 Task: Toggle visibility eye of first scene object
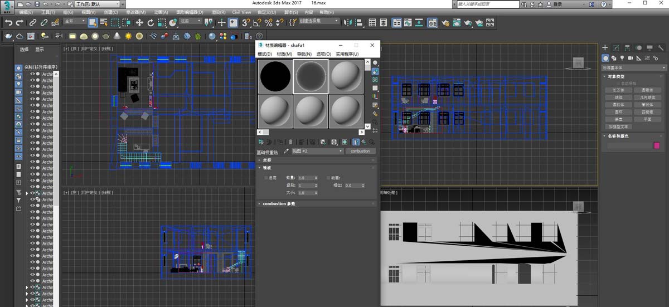(32, 74)
